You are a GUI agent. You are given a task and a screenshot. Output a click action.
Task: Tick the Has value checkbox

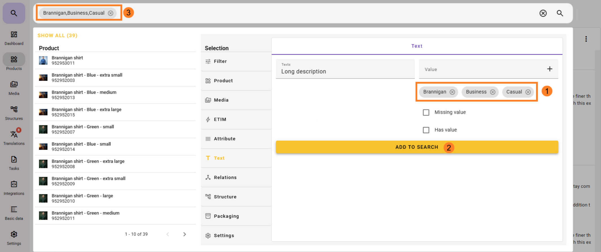426,130
